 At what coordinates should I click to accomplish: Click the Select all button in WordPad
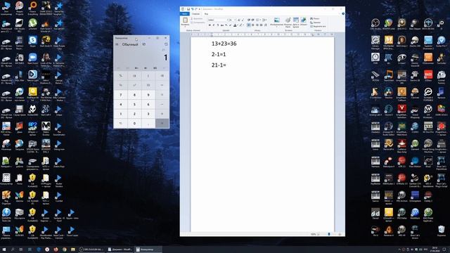coord(318,27)
